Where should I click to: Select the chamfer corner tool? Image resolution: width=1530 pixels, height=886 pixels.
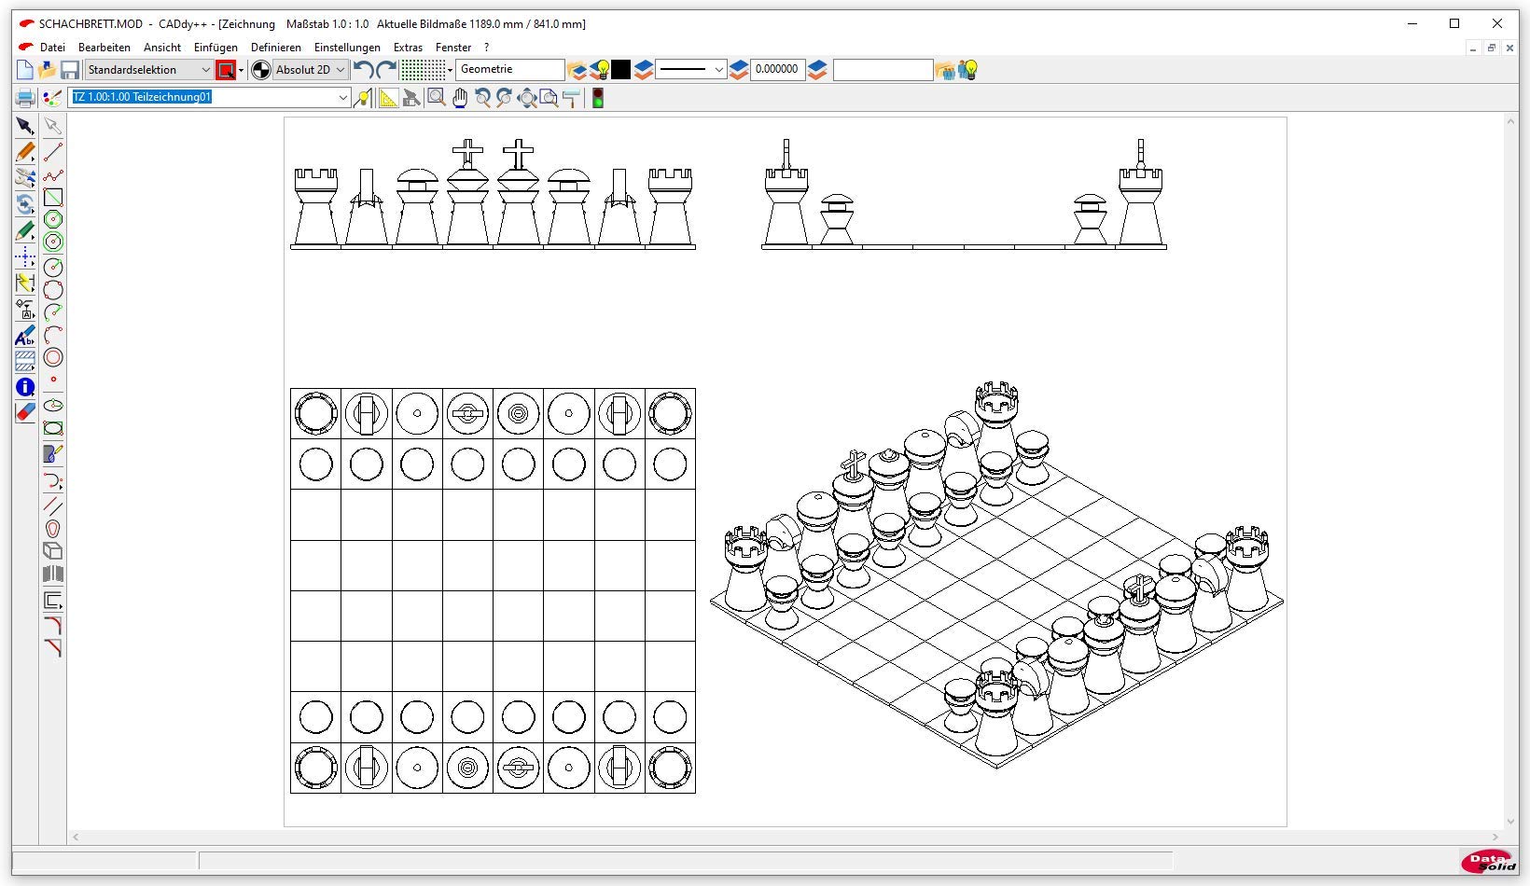[53, 647]
